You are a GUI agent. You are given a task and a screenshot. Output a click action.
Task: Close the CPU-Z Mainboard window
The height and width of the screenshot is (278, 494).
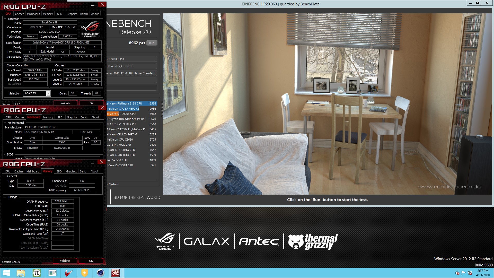click(x=102, y=108)
